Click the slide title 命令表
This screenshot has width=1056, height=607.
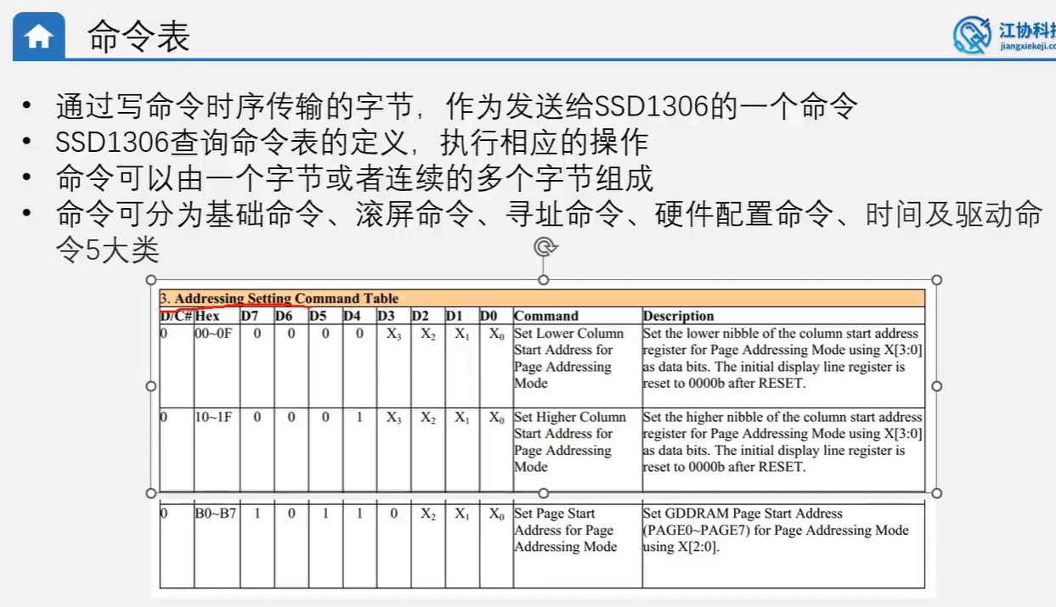pyautogui.click(x=138, y=37)
